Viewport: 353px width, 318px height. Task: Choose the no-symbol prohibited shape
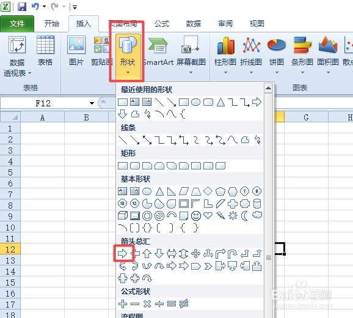[159, 216]
